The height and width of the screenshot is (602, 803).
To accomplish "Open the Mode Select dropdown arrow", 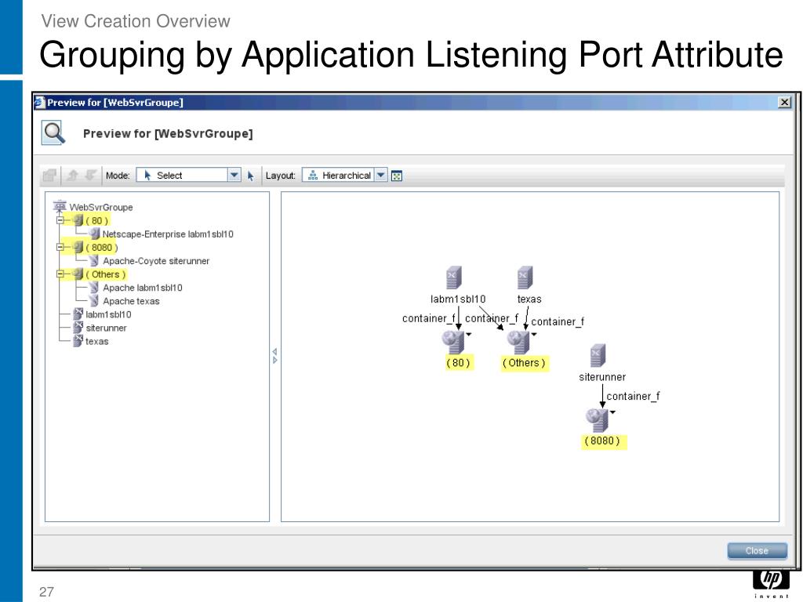I will (x=234, y=175).
